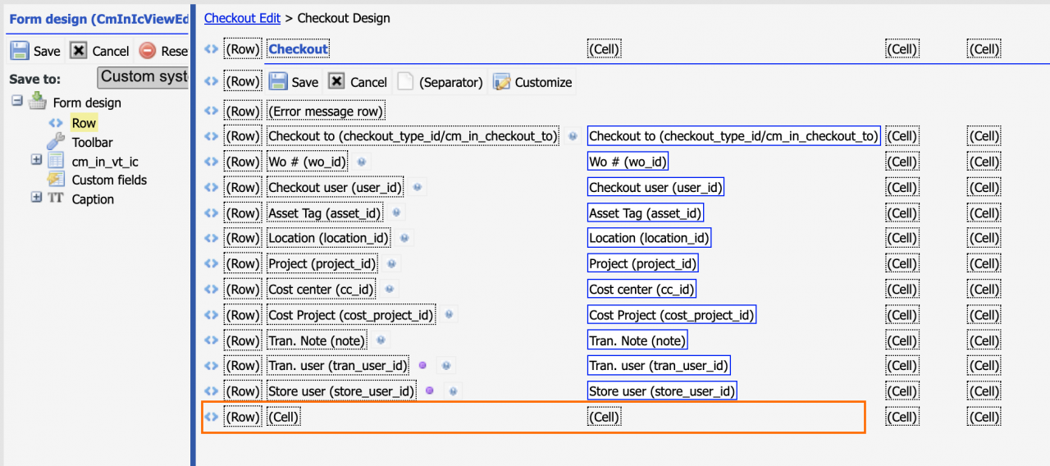1050x466 pixels.
Task: Select the blue-bordered Wo # (wo_id) field
Action: point(628,162)
